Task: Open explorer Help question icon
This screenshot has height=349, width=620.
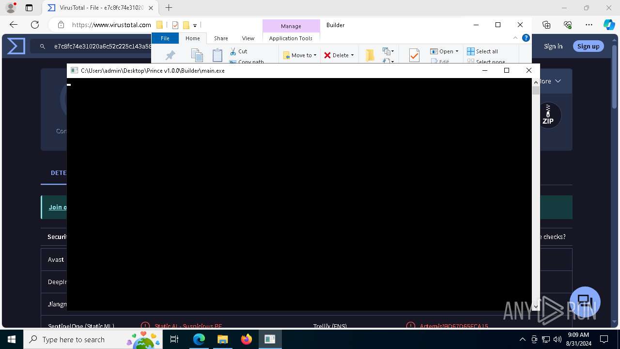Action: point(526,38)
